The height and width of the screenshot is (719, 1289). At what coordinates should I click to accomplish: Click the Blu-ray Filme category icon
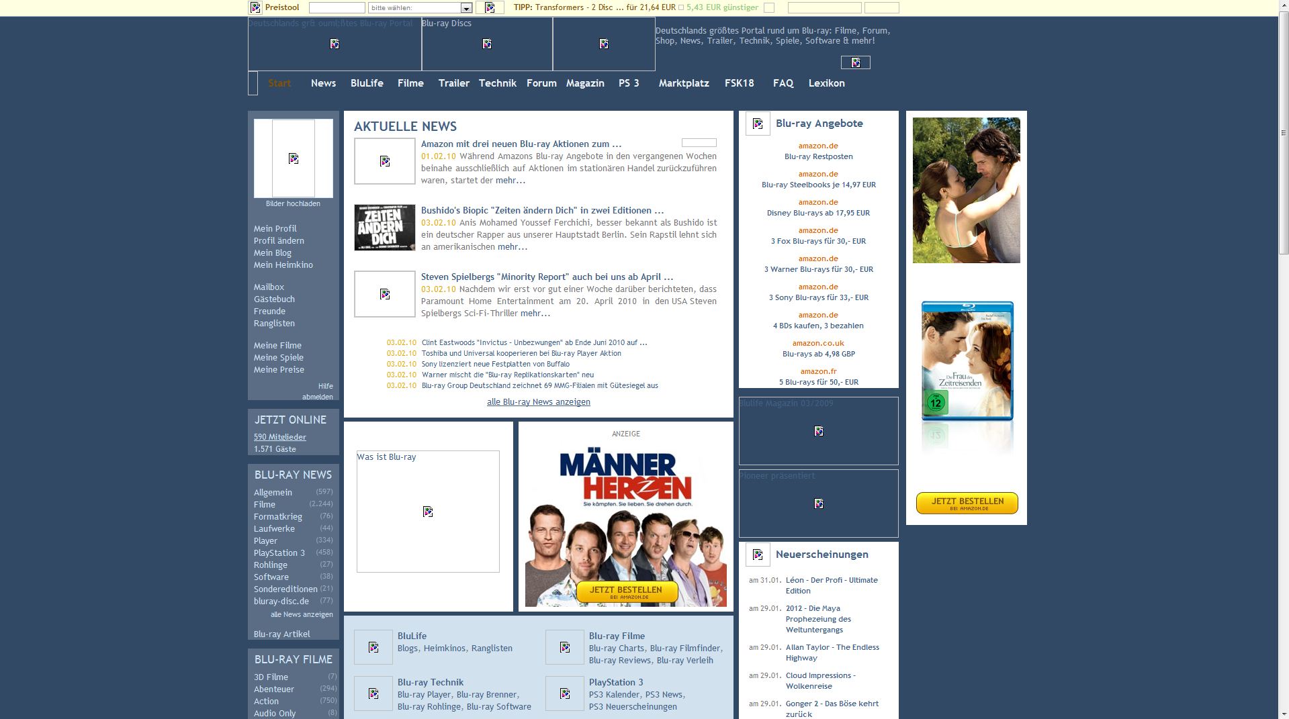pyautogui.click(x=565, y=647)
